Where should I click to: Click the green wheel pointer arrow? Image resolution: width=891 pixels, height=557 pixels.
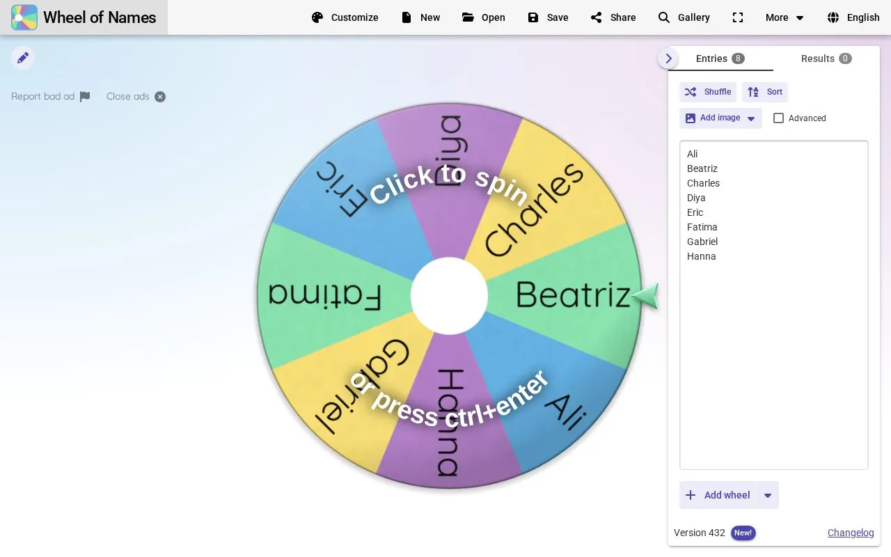tap(645, 297)
